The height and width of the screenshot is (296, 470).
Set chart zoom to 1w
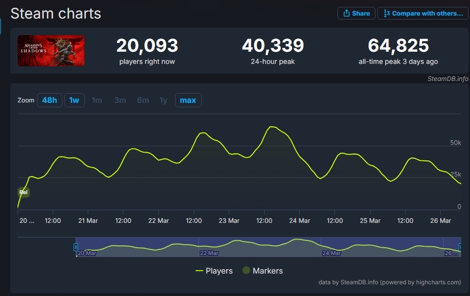(74, 100)
